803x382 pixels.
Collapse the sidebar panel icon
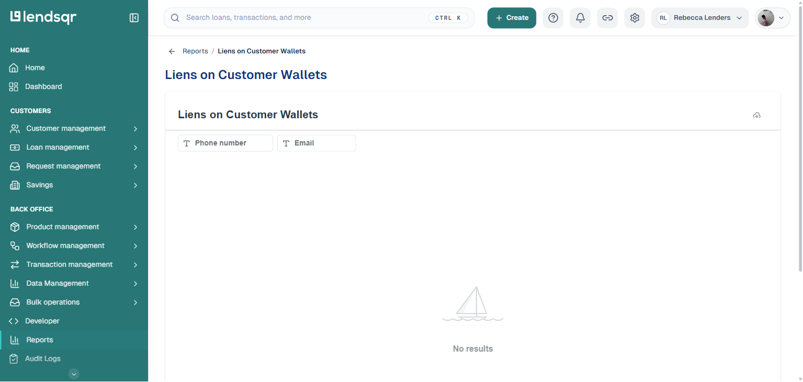(134, 18)
